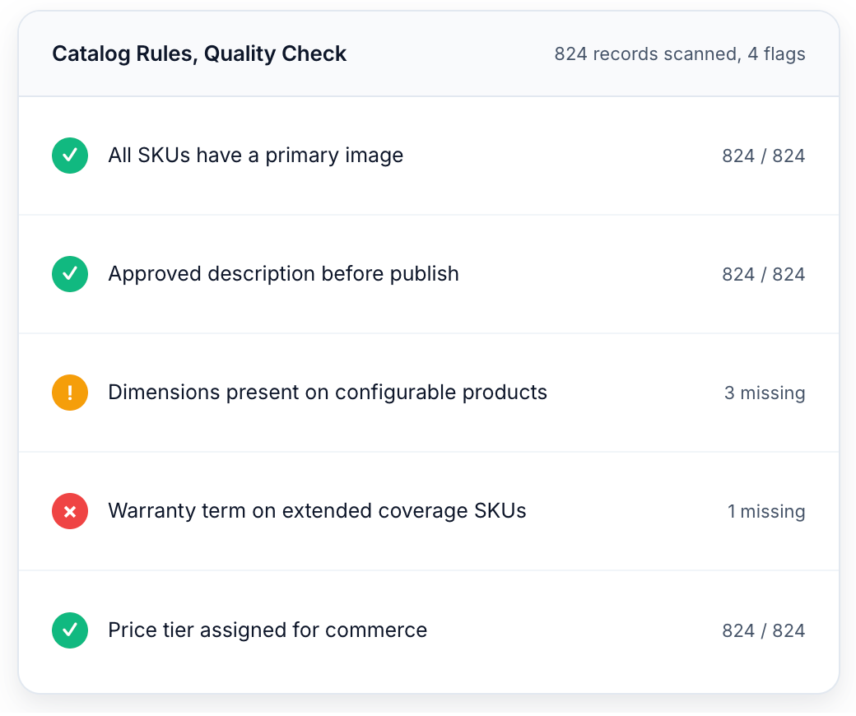This screenshot has height=716, width=856.
Task: Click green check icon for Price tier rule
Action: click(70, 630)
